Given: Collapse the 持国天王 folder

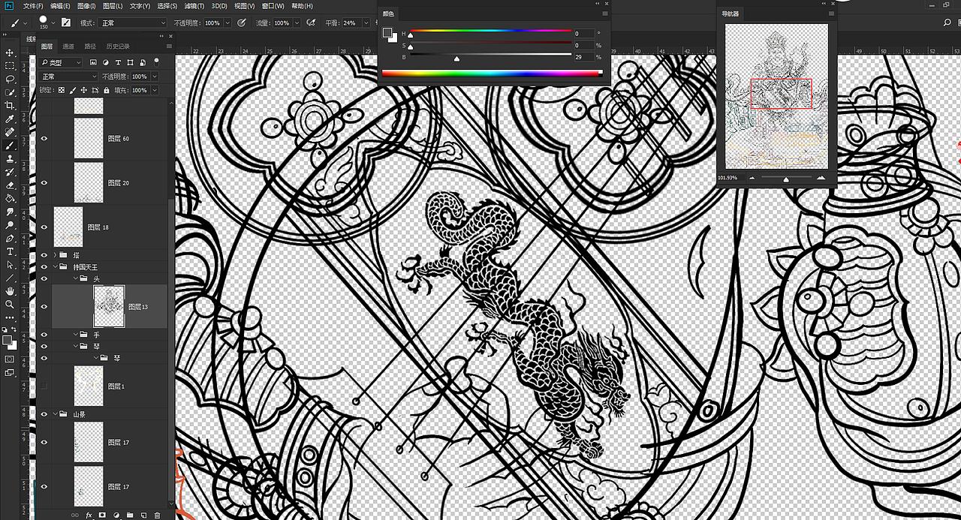Looking at the screenshot, I should coord(55,267).
